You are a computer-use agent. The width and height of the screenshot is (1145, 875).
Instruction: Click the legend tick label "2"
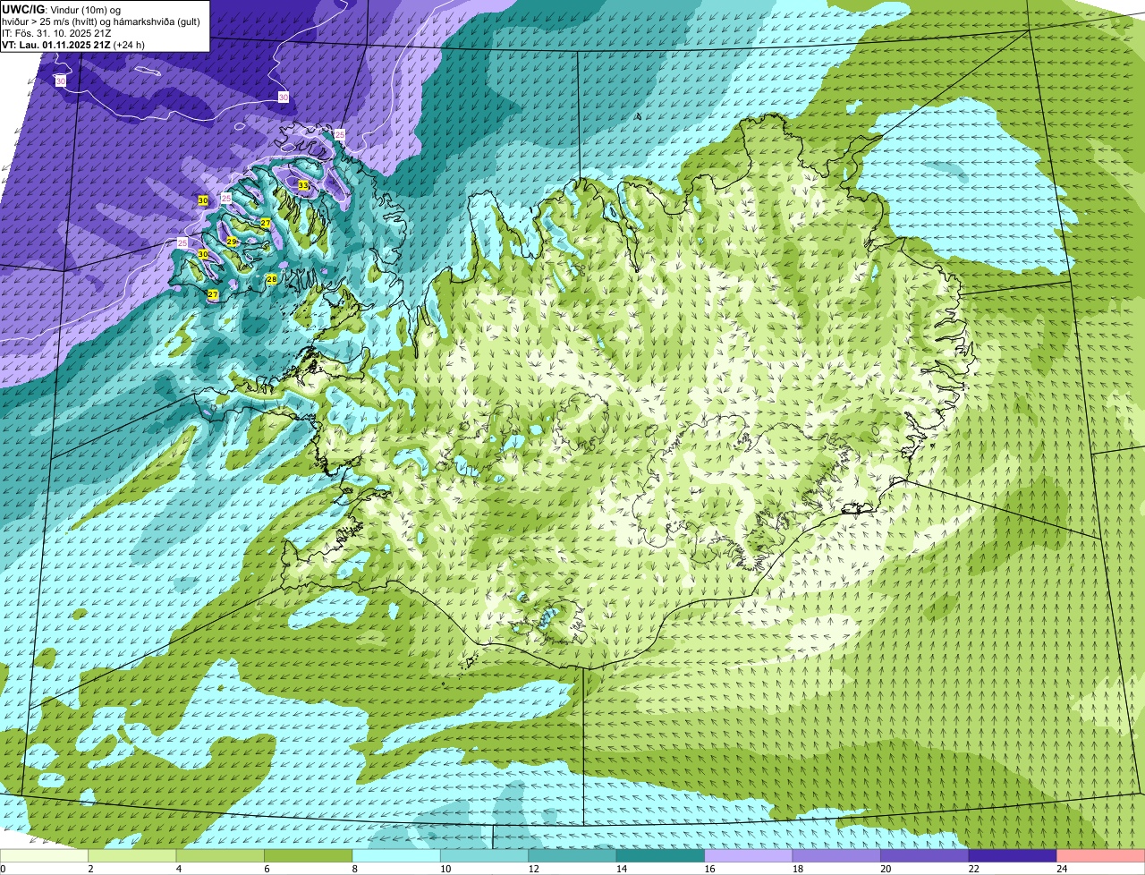[90, 869]
